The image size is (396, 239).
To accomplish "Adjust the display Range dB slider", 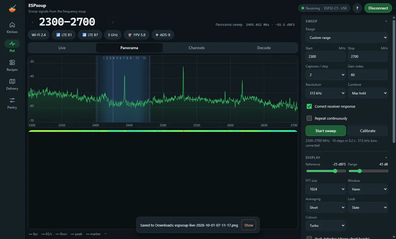I will point(368,171).
